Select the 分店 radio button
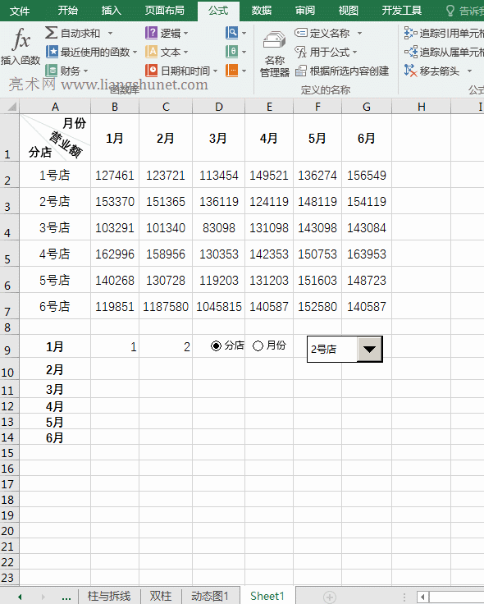 [x=216, y=346]
